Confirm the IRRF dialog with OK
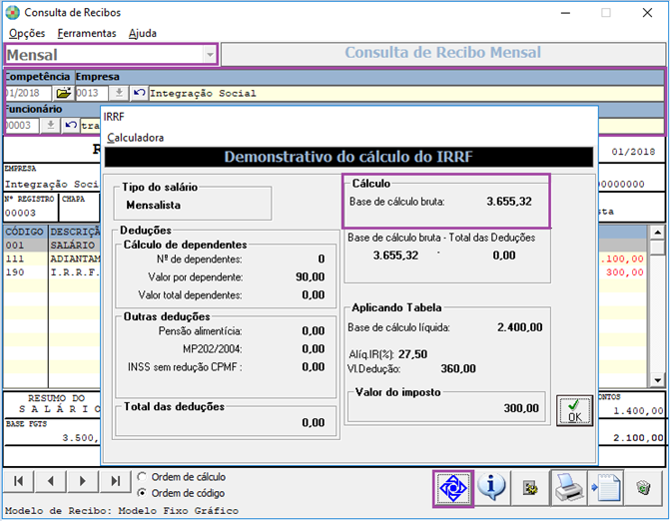Image resolution: width=670 pixels, height=521 pixels. coord(574,410)
